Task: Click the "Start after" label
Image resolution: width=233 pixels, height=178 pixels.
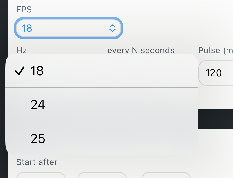Action: (37, 162)
